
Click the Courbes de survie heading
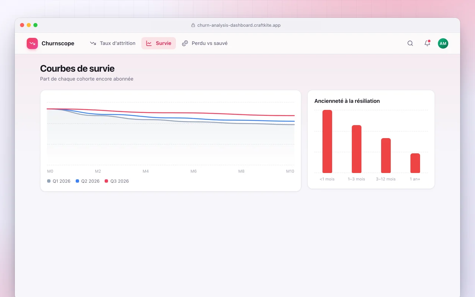pyautogui.click(x=77, y=69)
